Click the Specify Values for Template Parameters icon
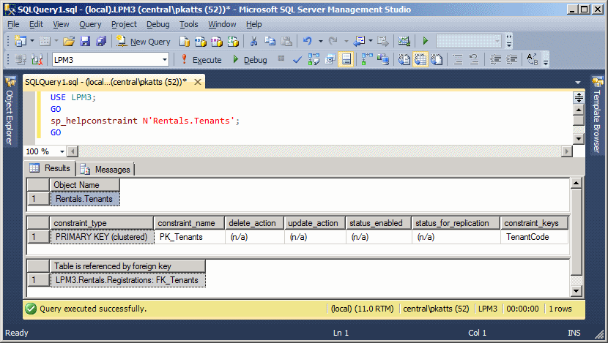Viewport: 608px width, 343px height. tap(532, 60)
